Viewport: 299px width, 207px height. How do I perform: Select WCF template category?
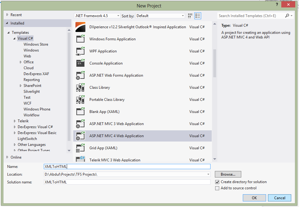click(27, 103)
